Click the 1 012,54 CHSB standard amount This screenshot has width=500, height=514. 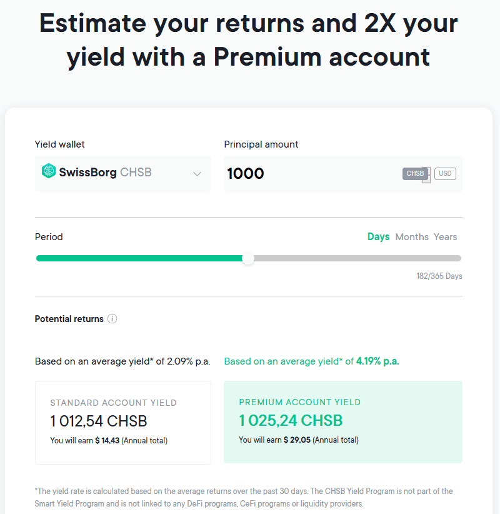[x=99, y=421]
